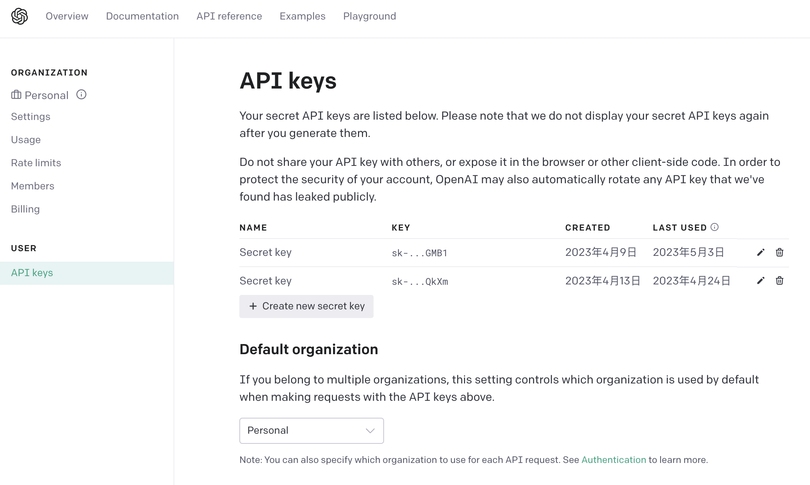The height and width of the screenshot is (485, 810).
Task: Edit the secret key ending in GMB1
Action: point(761,252)
